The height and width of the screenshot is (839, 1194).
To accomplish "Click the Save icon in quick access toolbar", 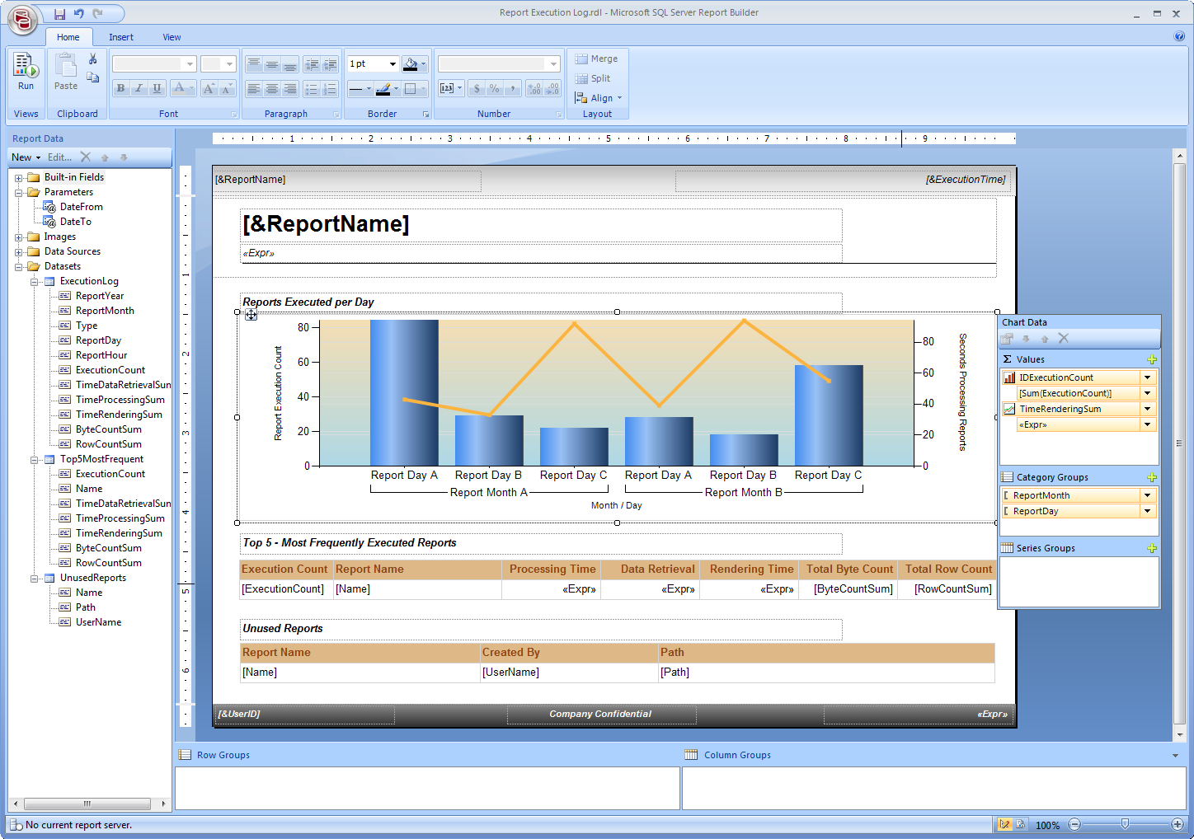I will [59, 12].
